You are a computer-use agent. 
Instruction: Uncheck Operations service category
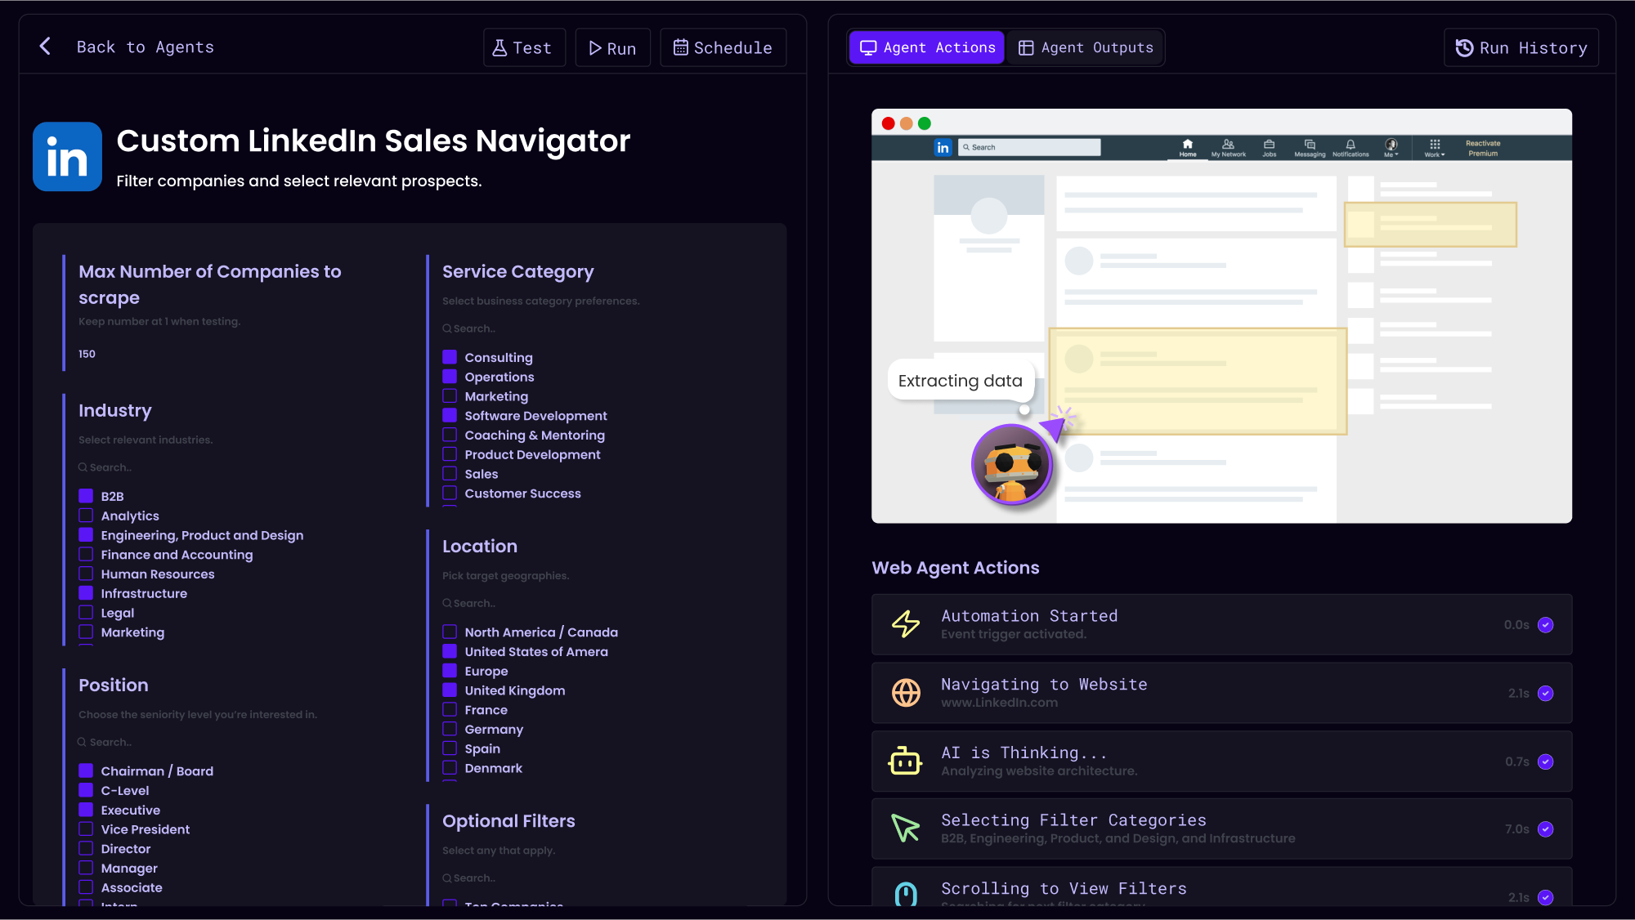click(x=450, y=377)
